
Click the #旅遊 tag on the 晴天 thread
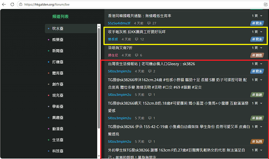pyautogui.click(x=257, y=118)
